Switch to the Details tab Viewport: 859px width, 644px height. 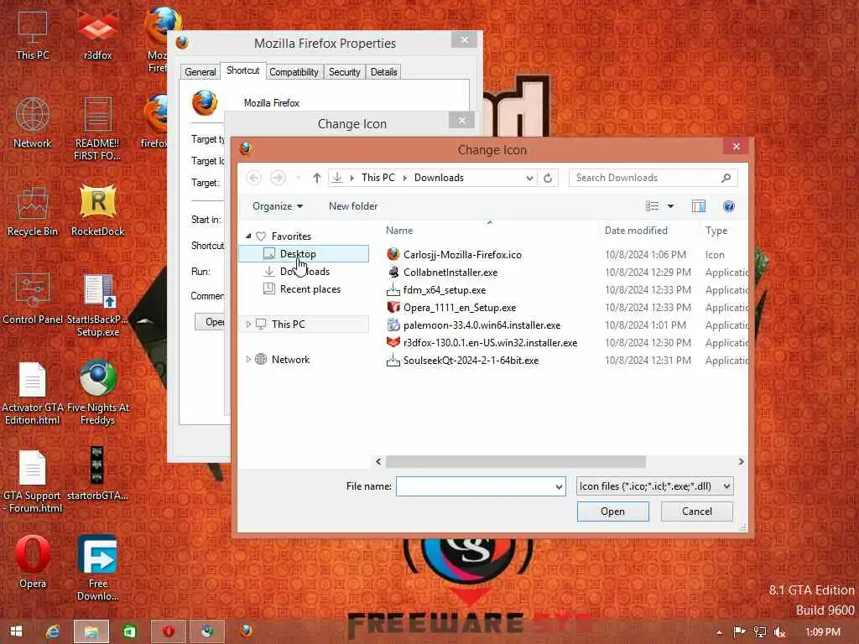coord(383,72)
